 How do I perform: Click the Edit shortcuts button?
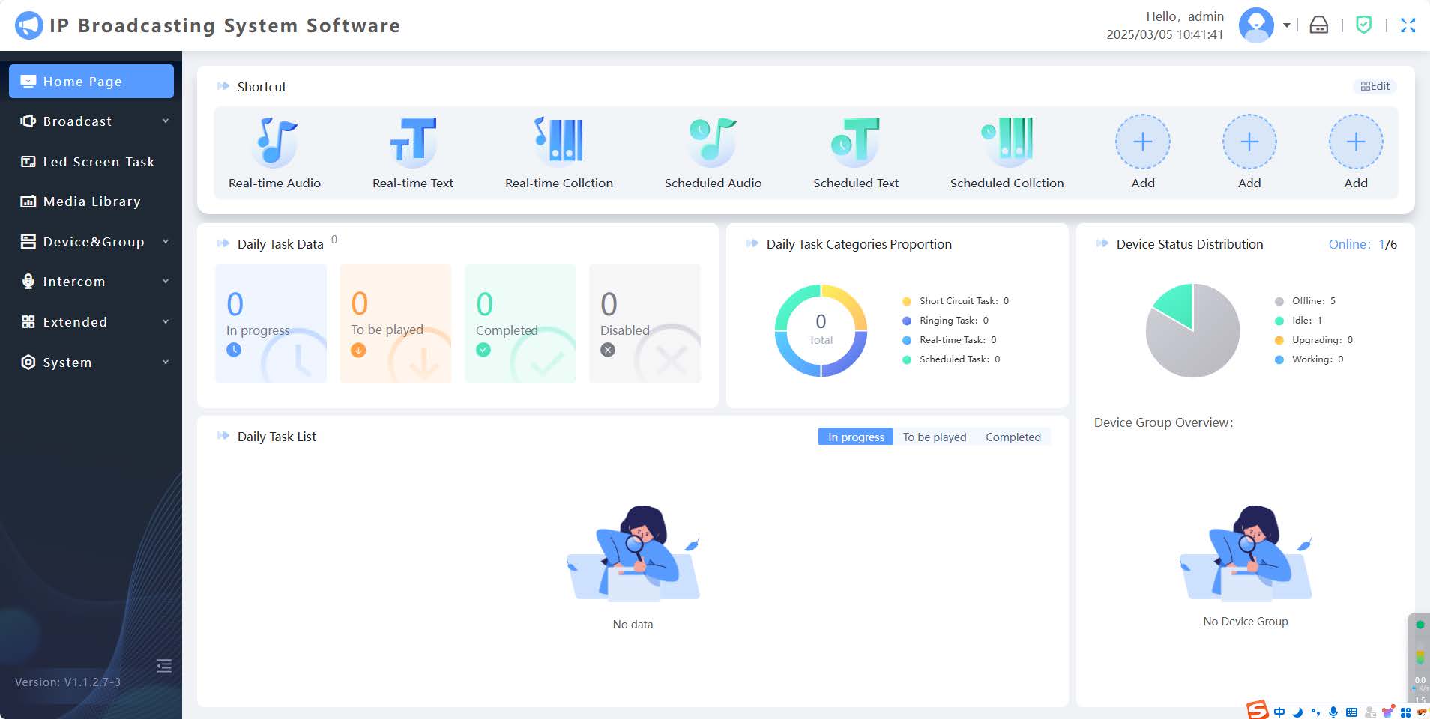pos(1375,86)
